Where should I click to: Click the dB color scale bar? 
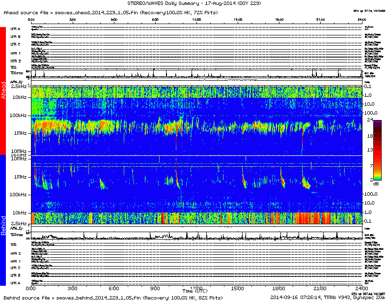(378, 150)
